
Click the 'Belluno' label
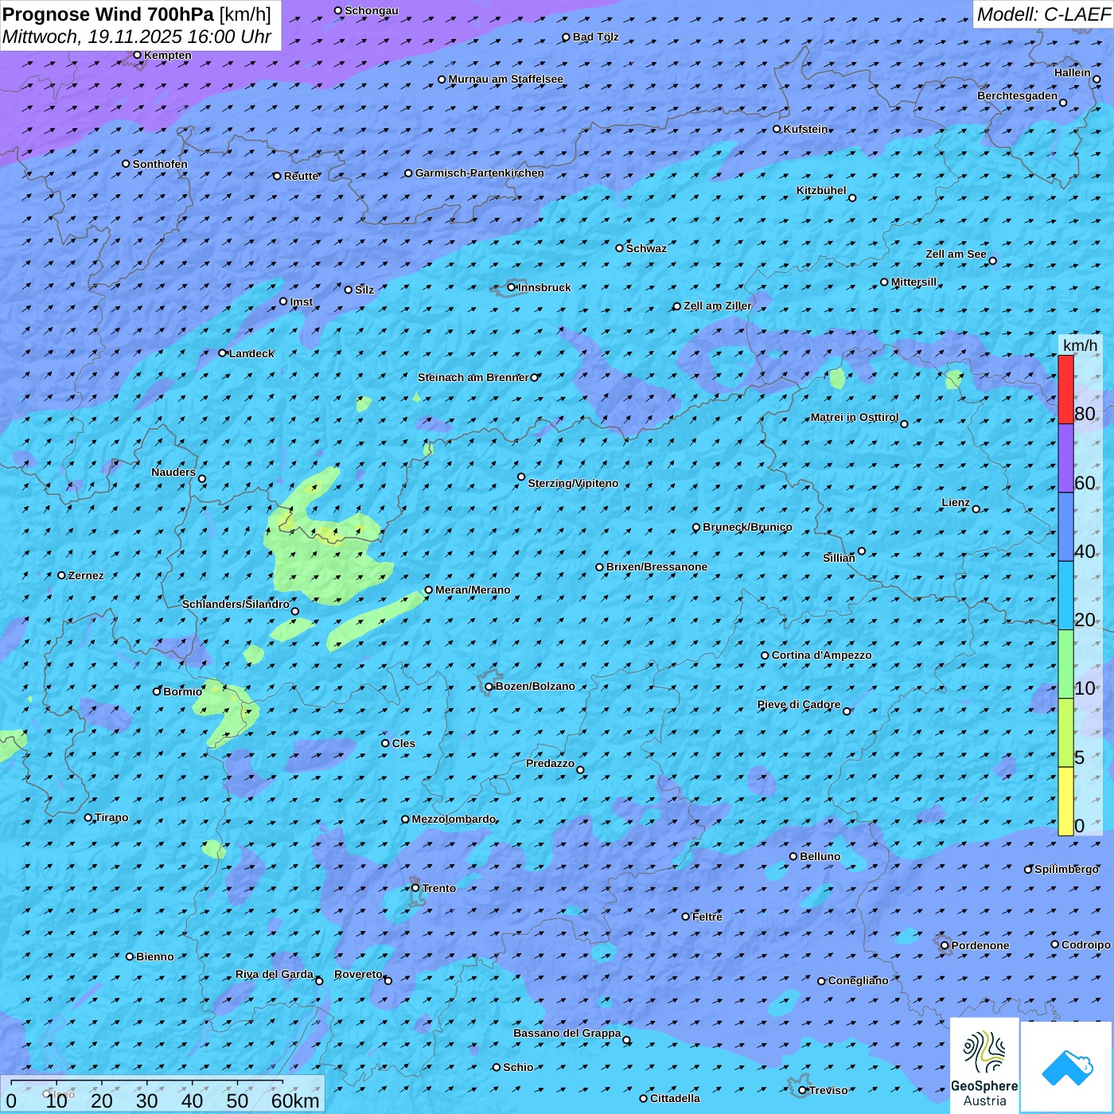point(820,856)
